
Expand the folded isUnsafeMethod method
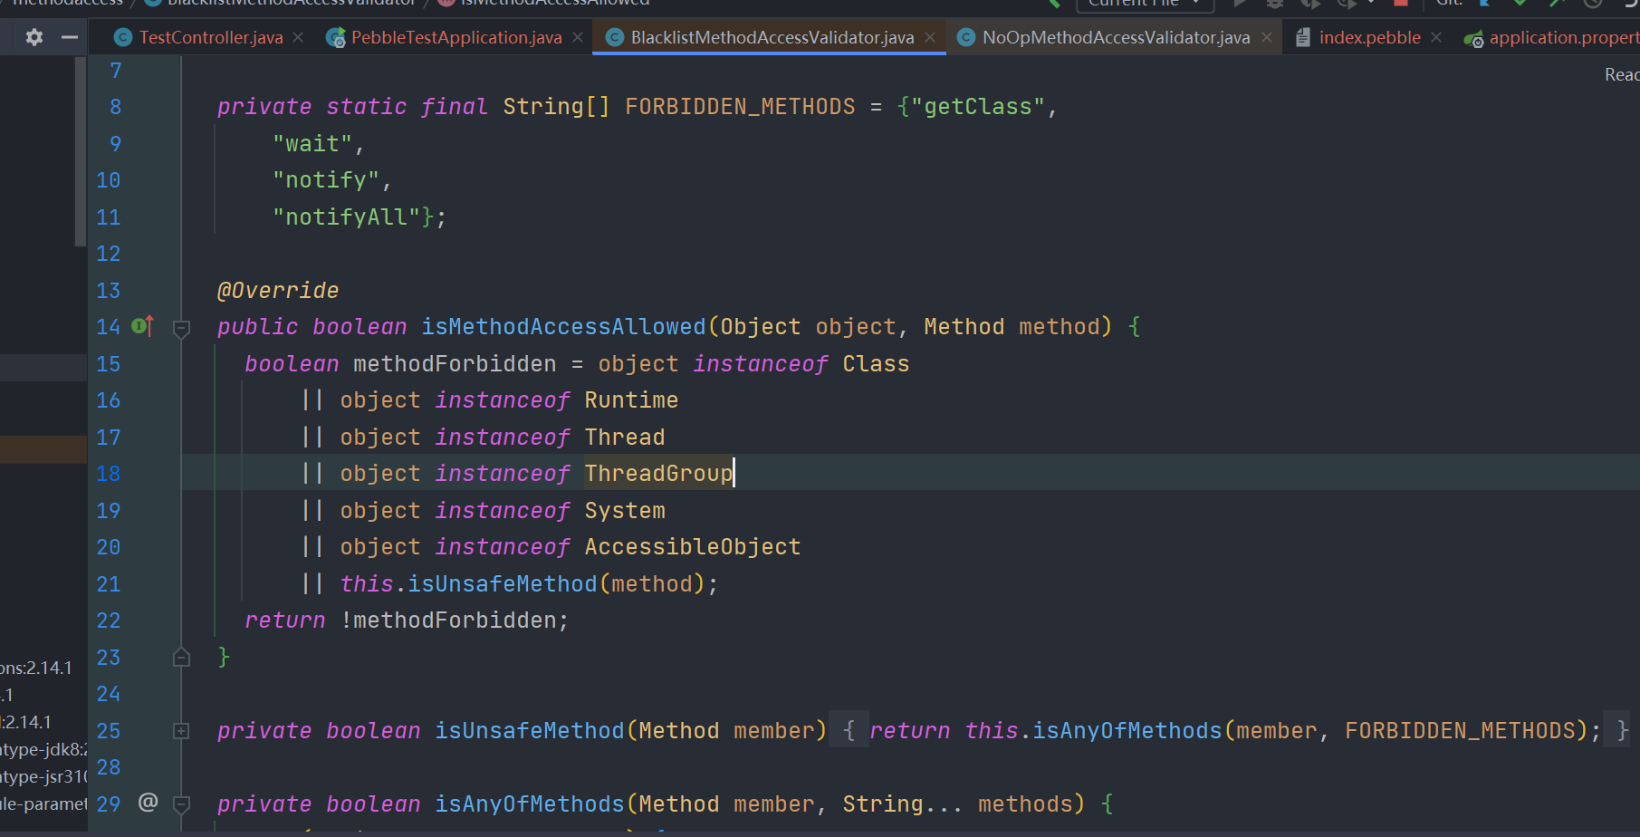(x=181, y=731)
